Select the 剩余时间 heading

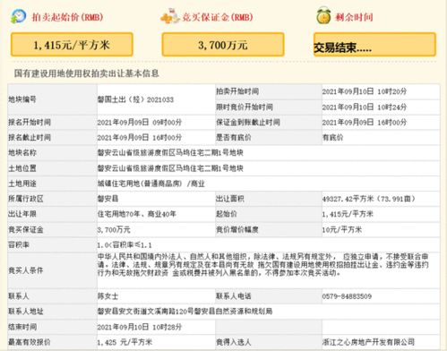tap(354, 17)
